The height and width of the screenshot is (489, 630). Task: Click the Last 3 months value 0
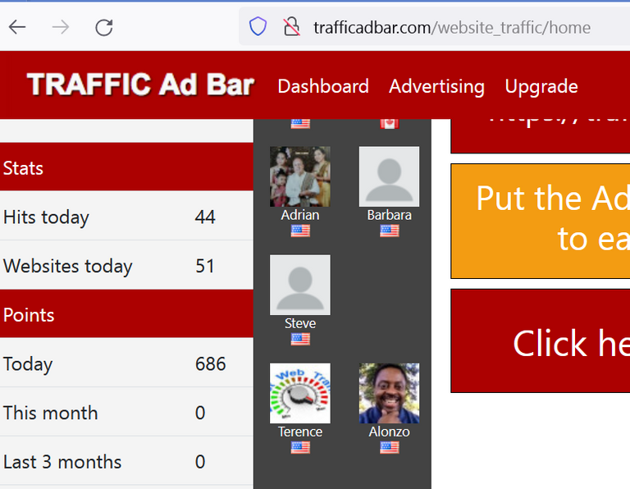(x=200, y=462)
